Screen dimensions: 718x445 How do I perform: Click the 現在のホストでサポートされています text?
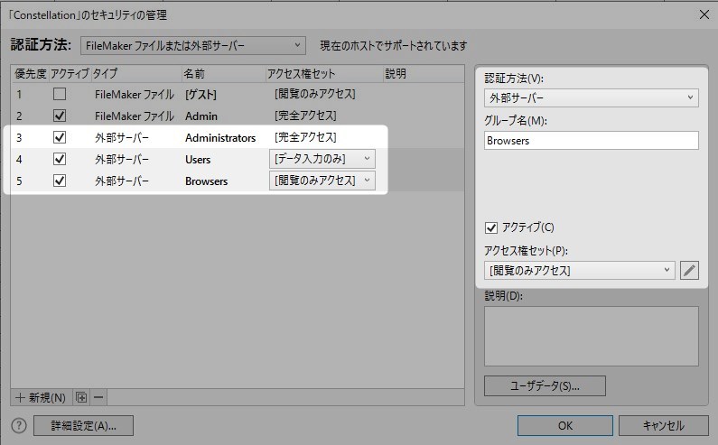[394, 46]
